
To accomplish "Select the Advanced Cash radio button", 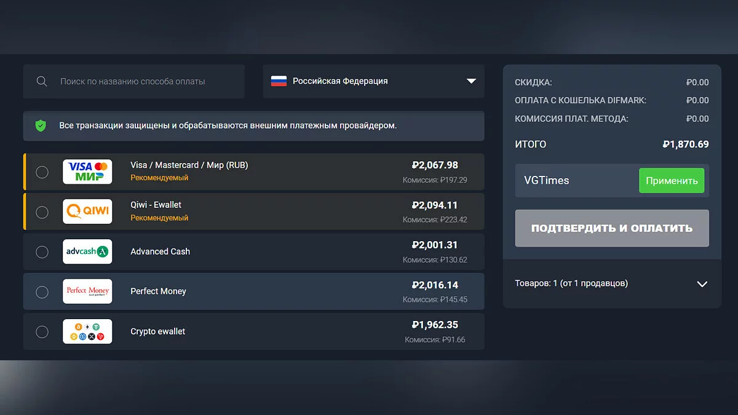I will tap(42, 252).
